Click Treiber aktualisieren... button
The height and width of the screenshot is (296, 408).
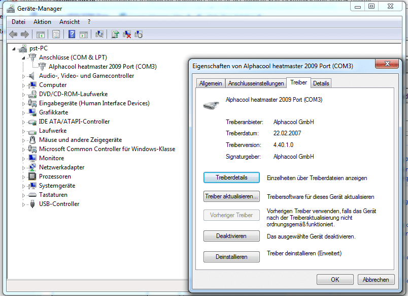[x=231, y=196]
